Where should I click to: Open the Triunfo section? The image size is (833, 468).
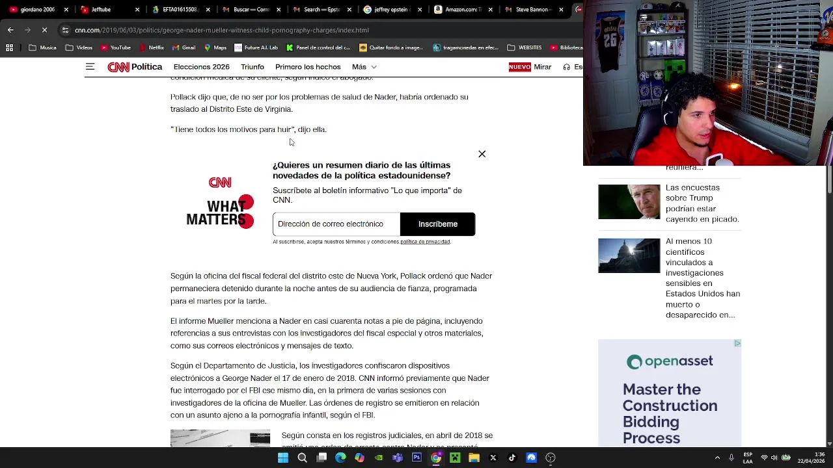pos(253,67)
